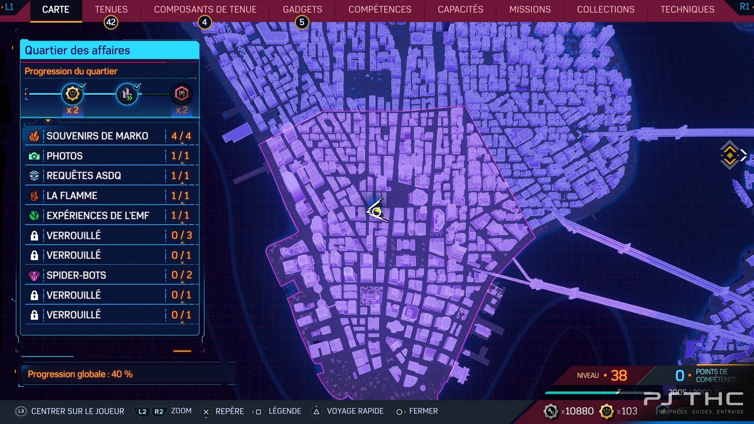Click the R2 zoom-in button icon
Image resolution: width=754 pixels, height=424 pixels.
[x=159, y=411]
